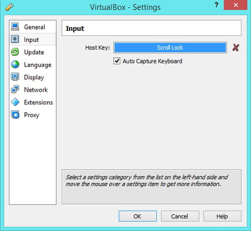Confirm settings with OK button
The image size is (251, 231).
pyautogui.click(x=137, y=216)
